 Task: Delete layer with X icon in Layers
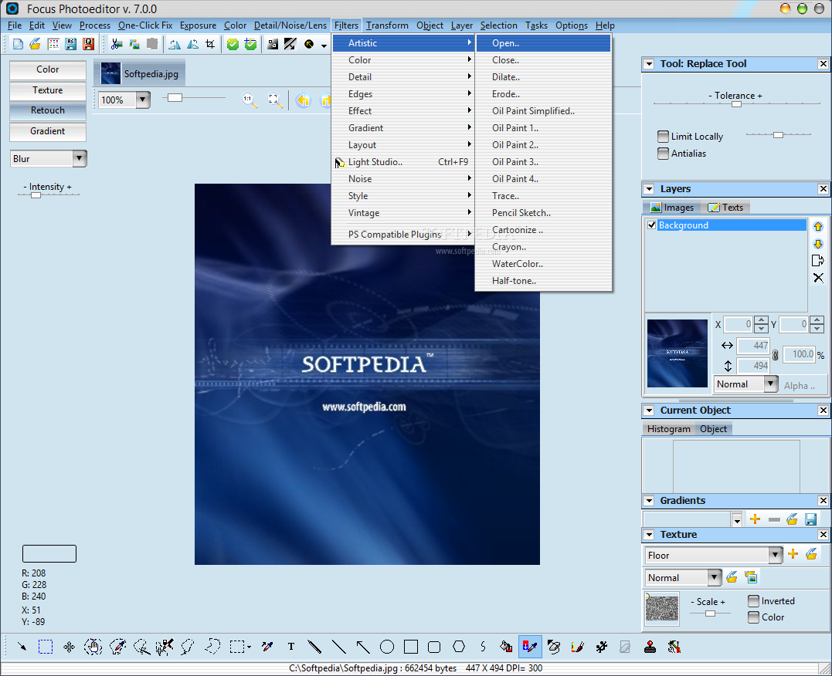point(818,278)
